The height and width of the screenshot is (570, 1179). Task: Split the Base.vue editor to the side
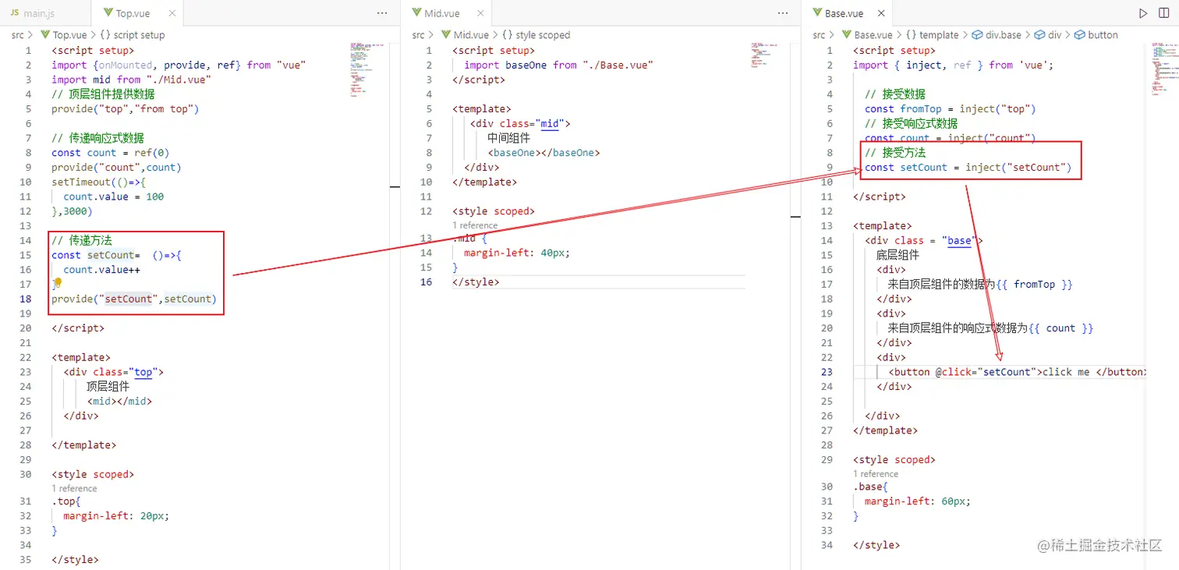tap(1165, 13)
